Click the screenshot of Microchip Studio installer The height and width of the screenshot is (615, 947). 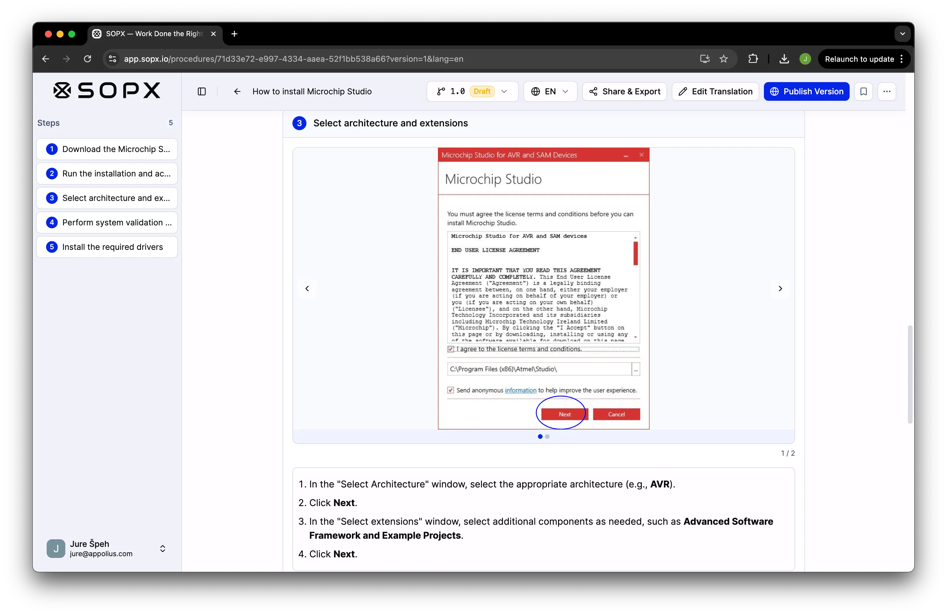(x=543, y=289)
